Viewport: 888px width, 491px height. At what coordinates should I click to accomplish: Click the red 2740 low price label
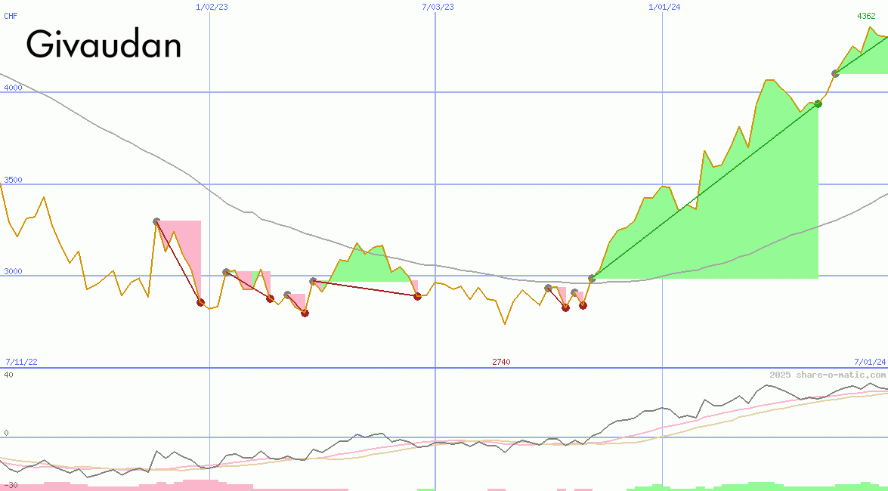pos(501,362)
